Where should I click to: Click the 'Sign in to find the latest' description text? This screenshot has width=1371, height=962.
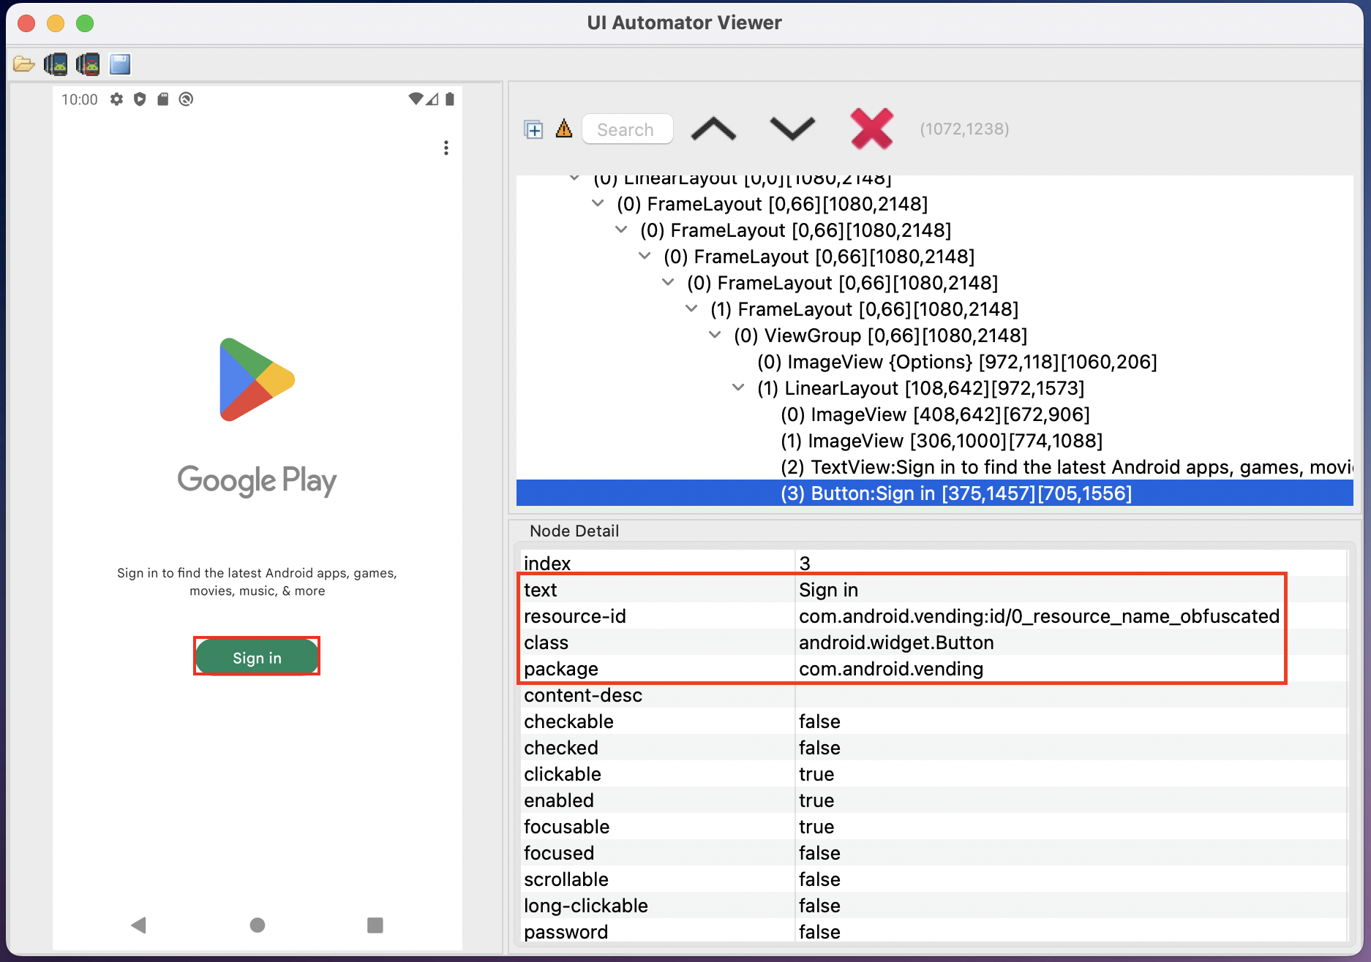tap(257, 582)
